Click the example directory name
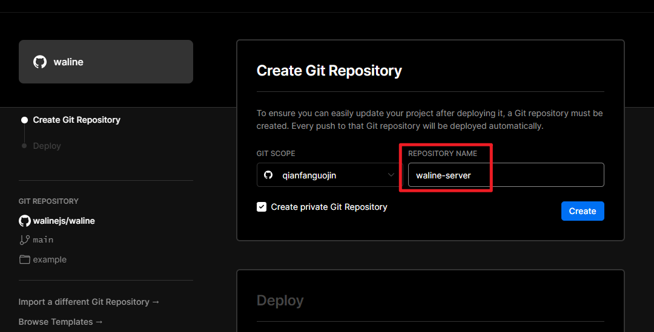This screenshot has height=332, width=654. 50,259
